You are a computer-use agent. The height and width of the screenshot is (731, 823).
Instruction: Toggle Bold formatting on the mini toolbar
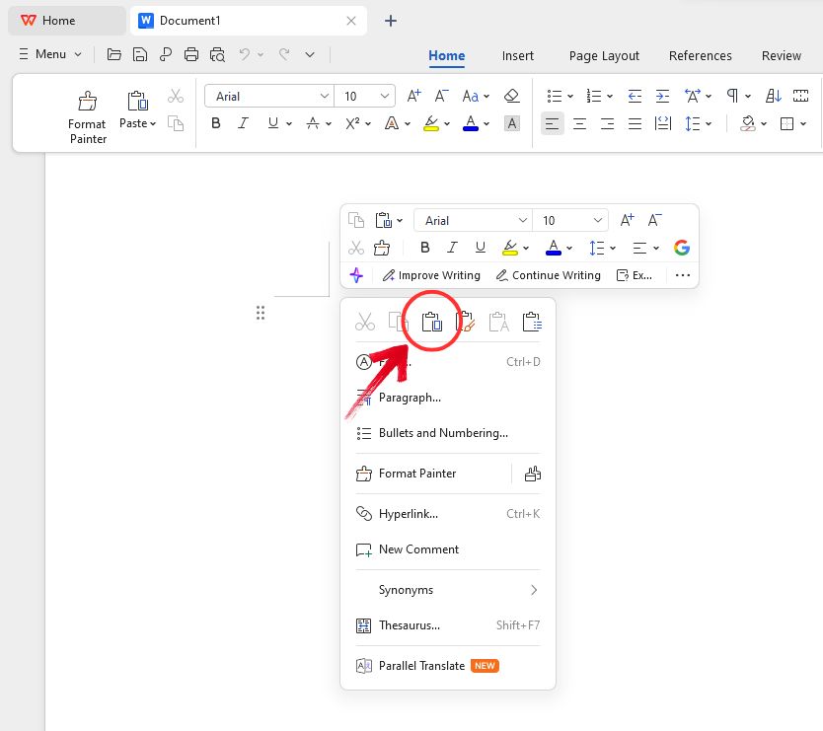(425, 248)
